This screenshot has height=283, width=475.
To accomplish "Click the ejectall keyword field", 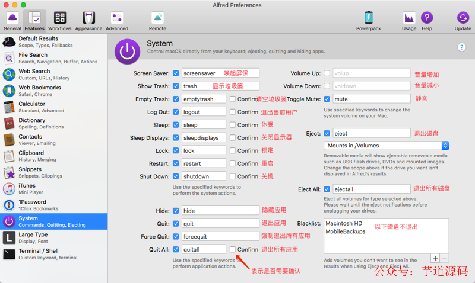I will pos(372,189).
